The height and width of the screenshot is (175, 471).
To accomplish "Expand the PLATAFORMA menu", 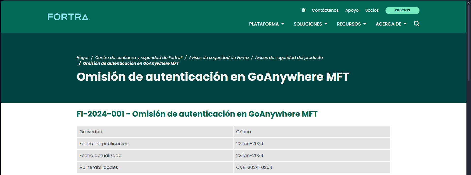I will tap(266, 24).
